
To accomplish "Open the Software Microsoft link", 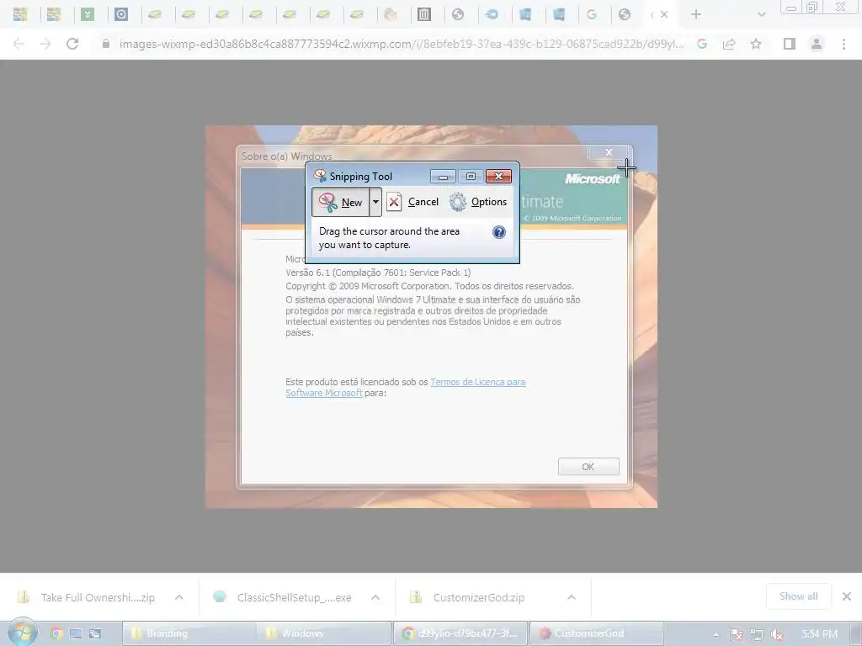I will click(324, 393).
